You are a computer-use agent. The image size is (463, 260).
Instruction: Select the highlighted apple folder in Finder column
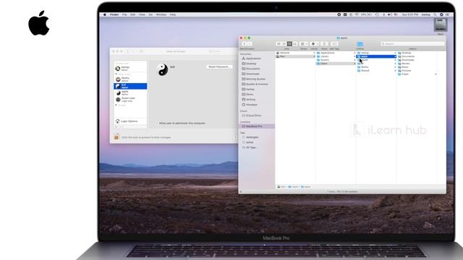click(x=376, y=56)
